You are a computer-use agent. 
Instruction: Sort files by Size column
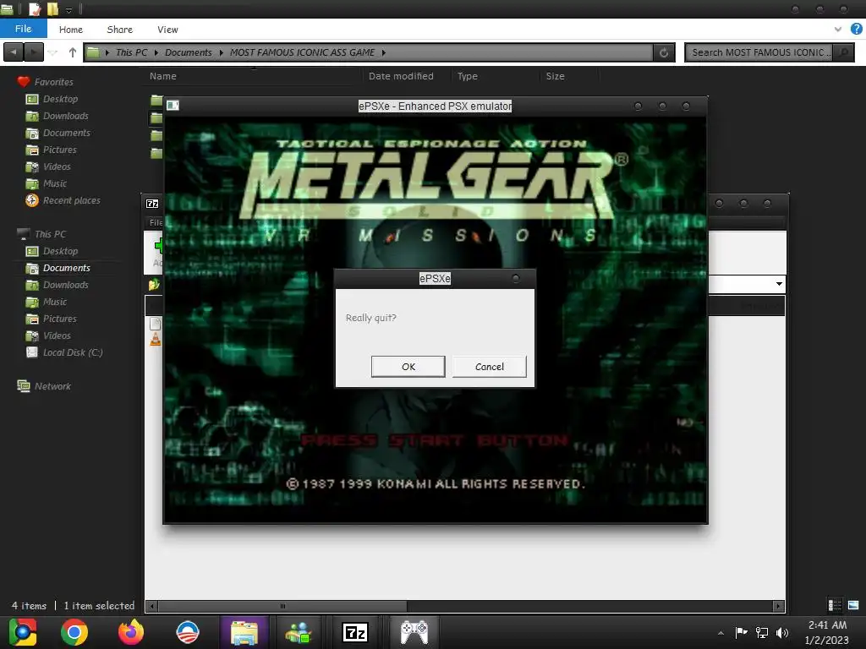click(x=555, y=76)
